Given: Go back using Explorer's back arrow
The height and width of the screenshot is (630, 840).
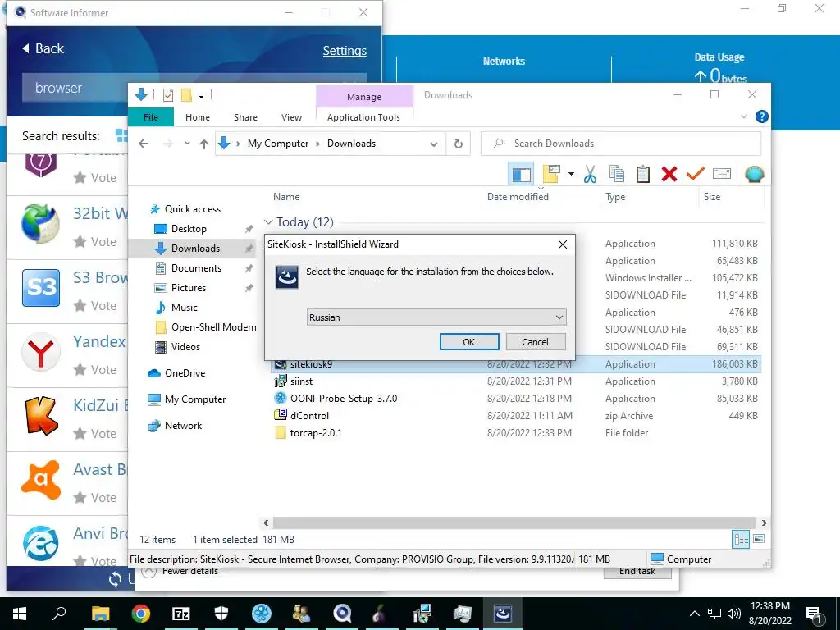Looking at the screenshot, I should (x=144, y=144).
